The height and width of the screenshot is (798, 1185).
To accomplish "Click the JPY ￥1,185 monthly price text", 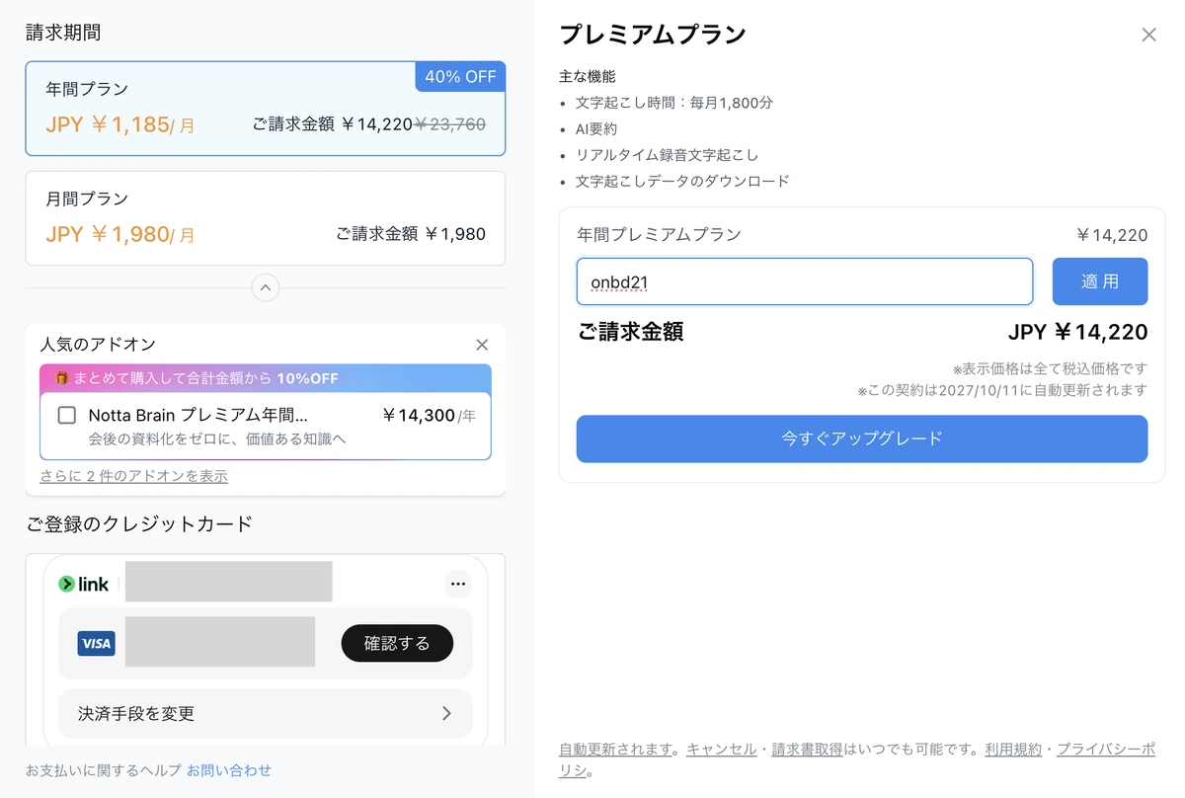I will (x=120, y=125).
